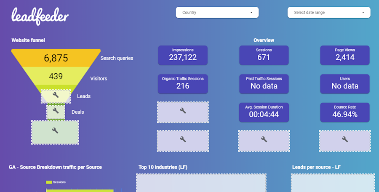Select the Paid Traffic Sessions card

[264, 84]
